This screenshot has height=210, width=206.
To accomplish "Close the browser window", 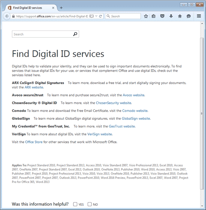I will 200,4.
